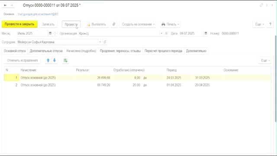Open the Организация record icon

coord(166,33)
